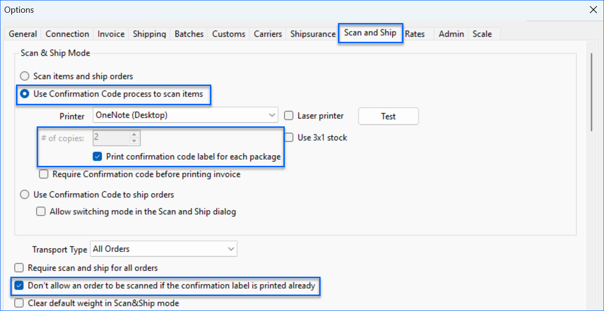The height and width of the screenshot is (311, 604).
Task: Check the 'Use 3x1 stock' option
Action: pyautogui.click(x=289, y=138)
